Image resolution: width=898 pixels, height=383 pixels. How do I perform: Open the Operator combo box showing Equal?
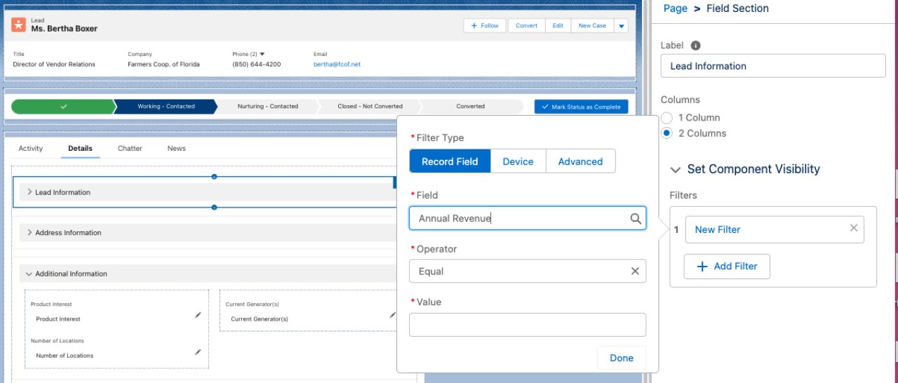click(528, 271)
